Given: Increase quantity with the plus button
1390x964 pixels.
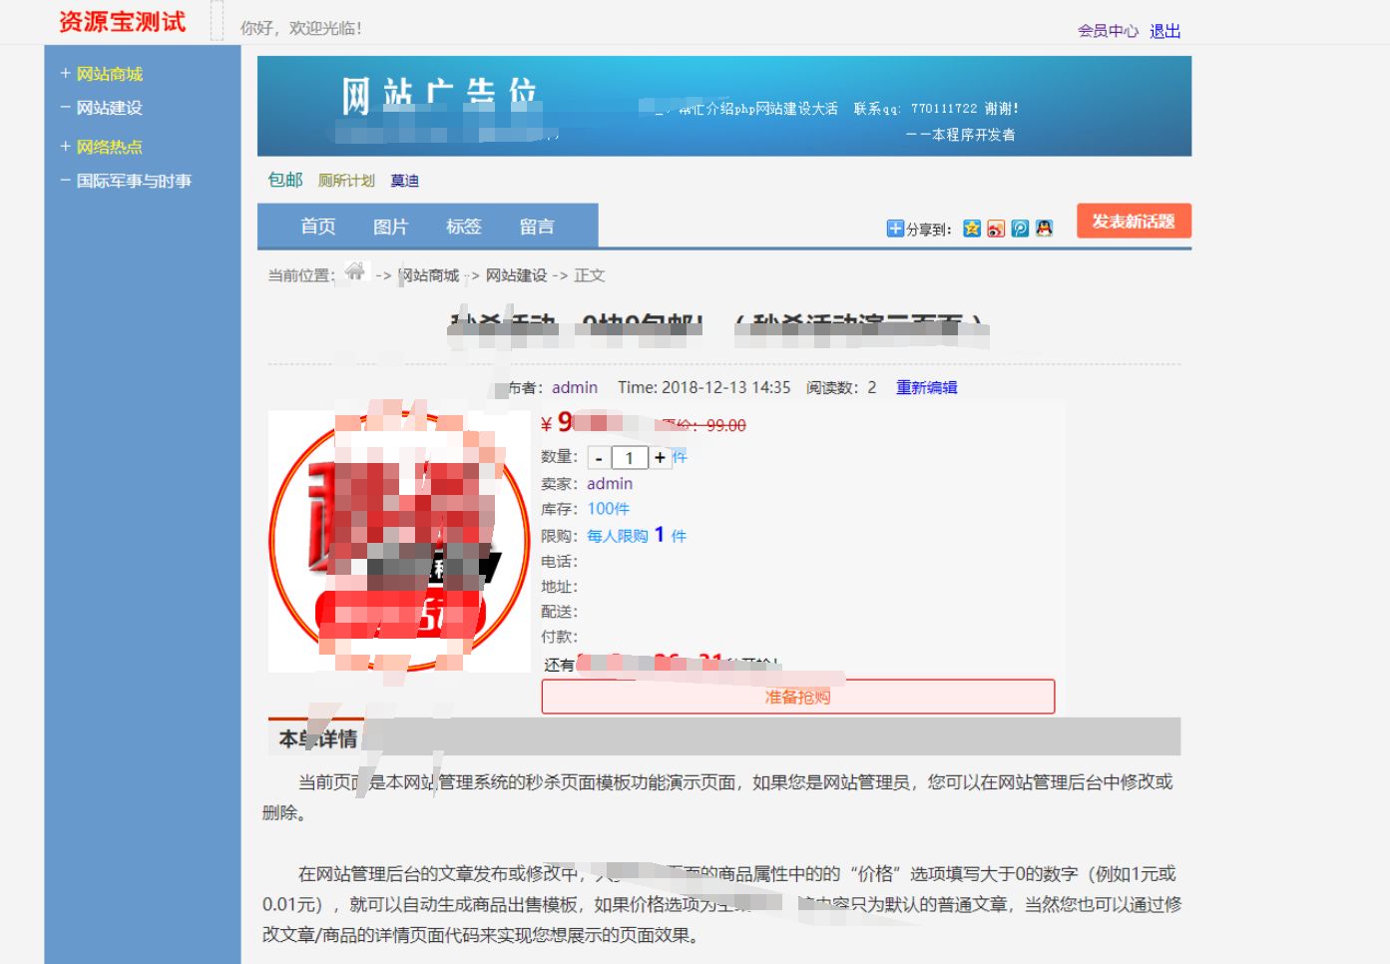Looking at the screenshot, I should coord(660,457).
